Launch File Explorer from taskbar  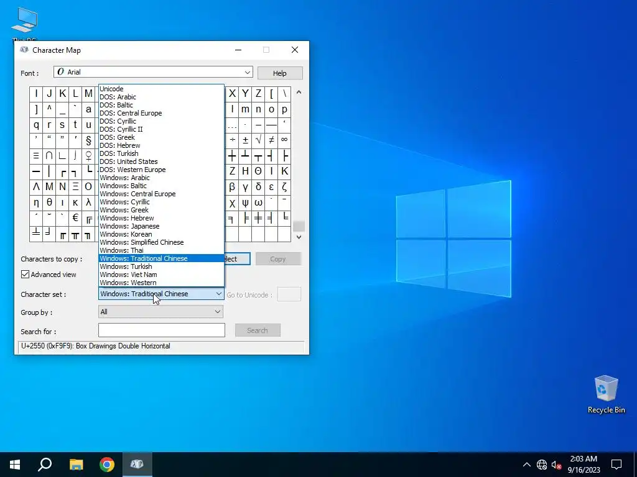click(x=76, y=465)
